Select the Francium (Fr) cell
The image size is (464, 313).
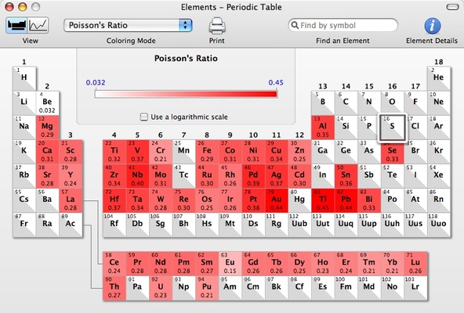pos(24,225)
